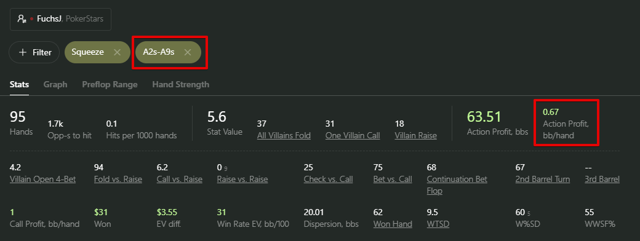The width and height of the screenshot is (640, 241).
Task: Select the A2s-A9s filter chip
Action: coord(168,52)
